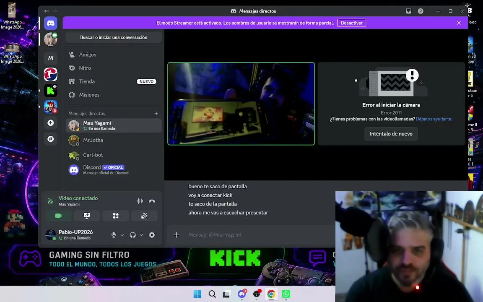The width and height of the screenshot is (483, 302).
Task: Open Carl-bot direct message
Action: pos(114,155)
